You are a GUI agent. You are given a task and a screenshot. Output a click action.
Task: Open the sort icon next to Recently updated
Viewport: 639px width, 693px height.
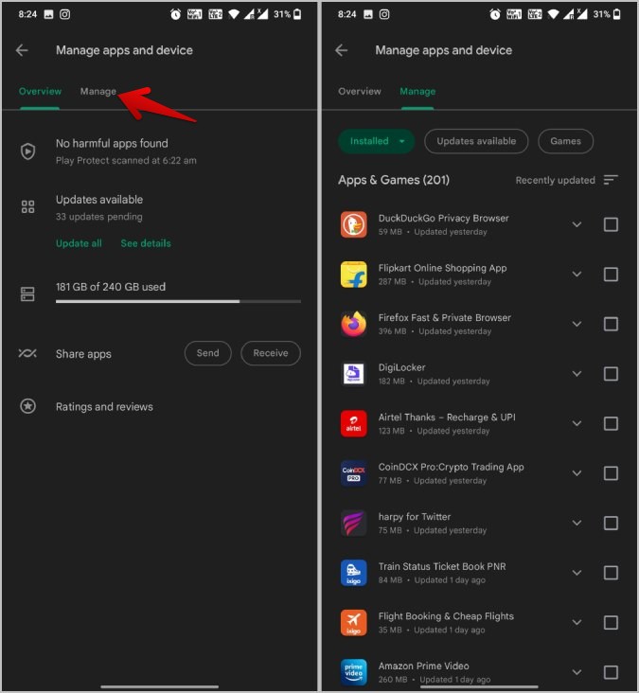coord(611,180)
